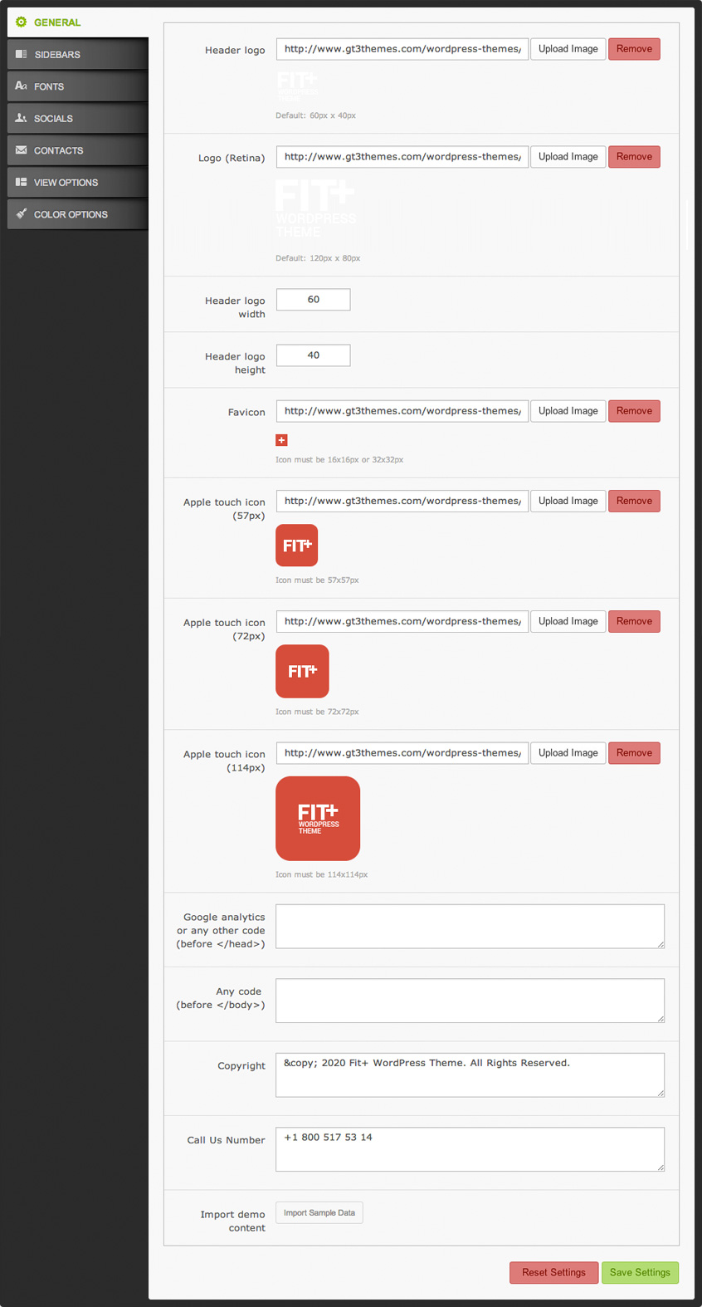Focus the Header logo width field
This screenshot has height=1307, width=702.
pyautogui.click(x=313, y=300)
